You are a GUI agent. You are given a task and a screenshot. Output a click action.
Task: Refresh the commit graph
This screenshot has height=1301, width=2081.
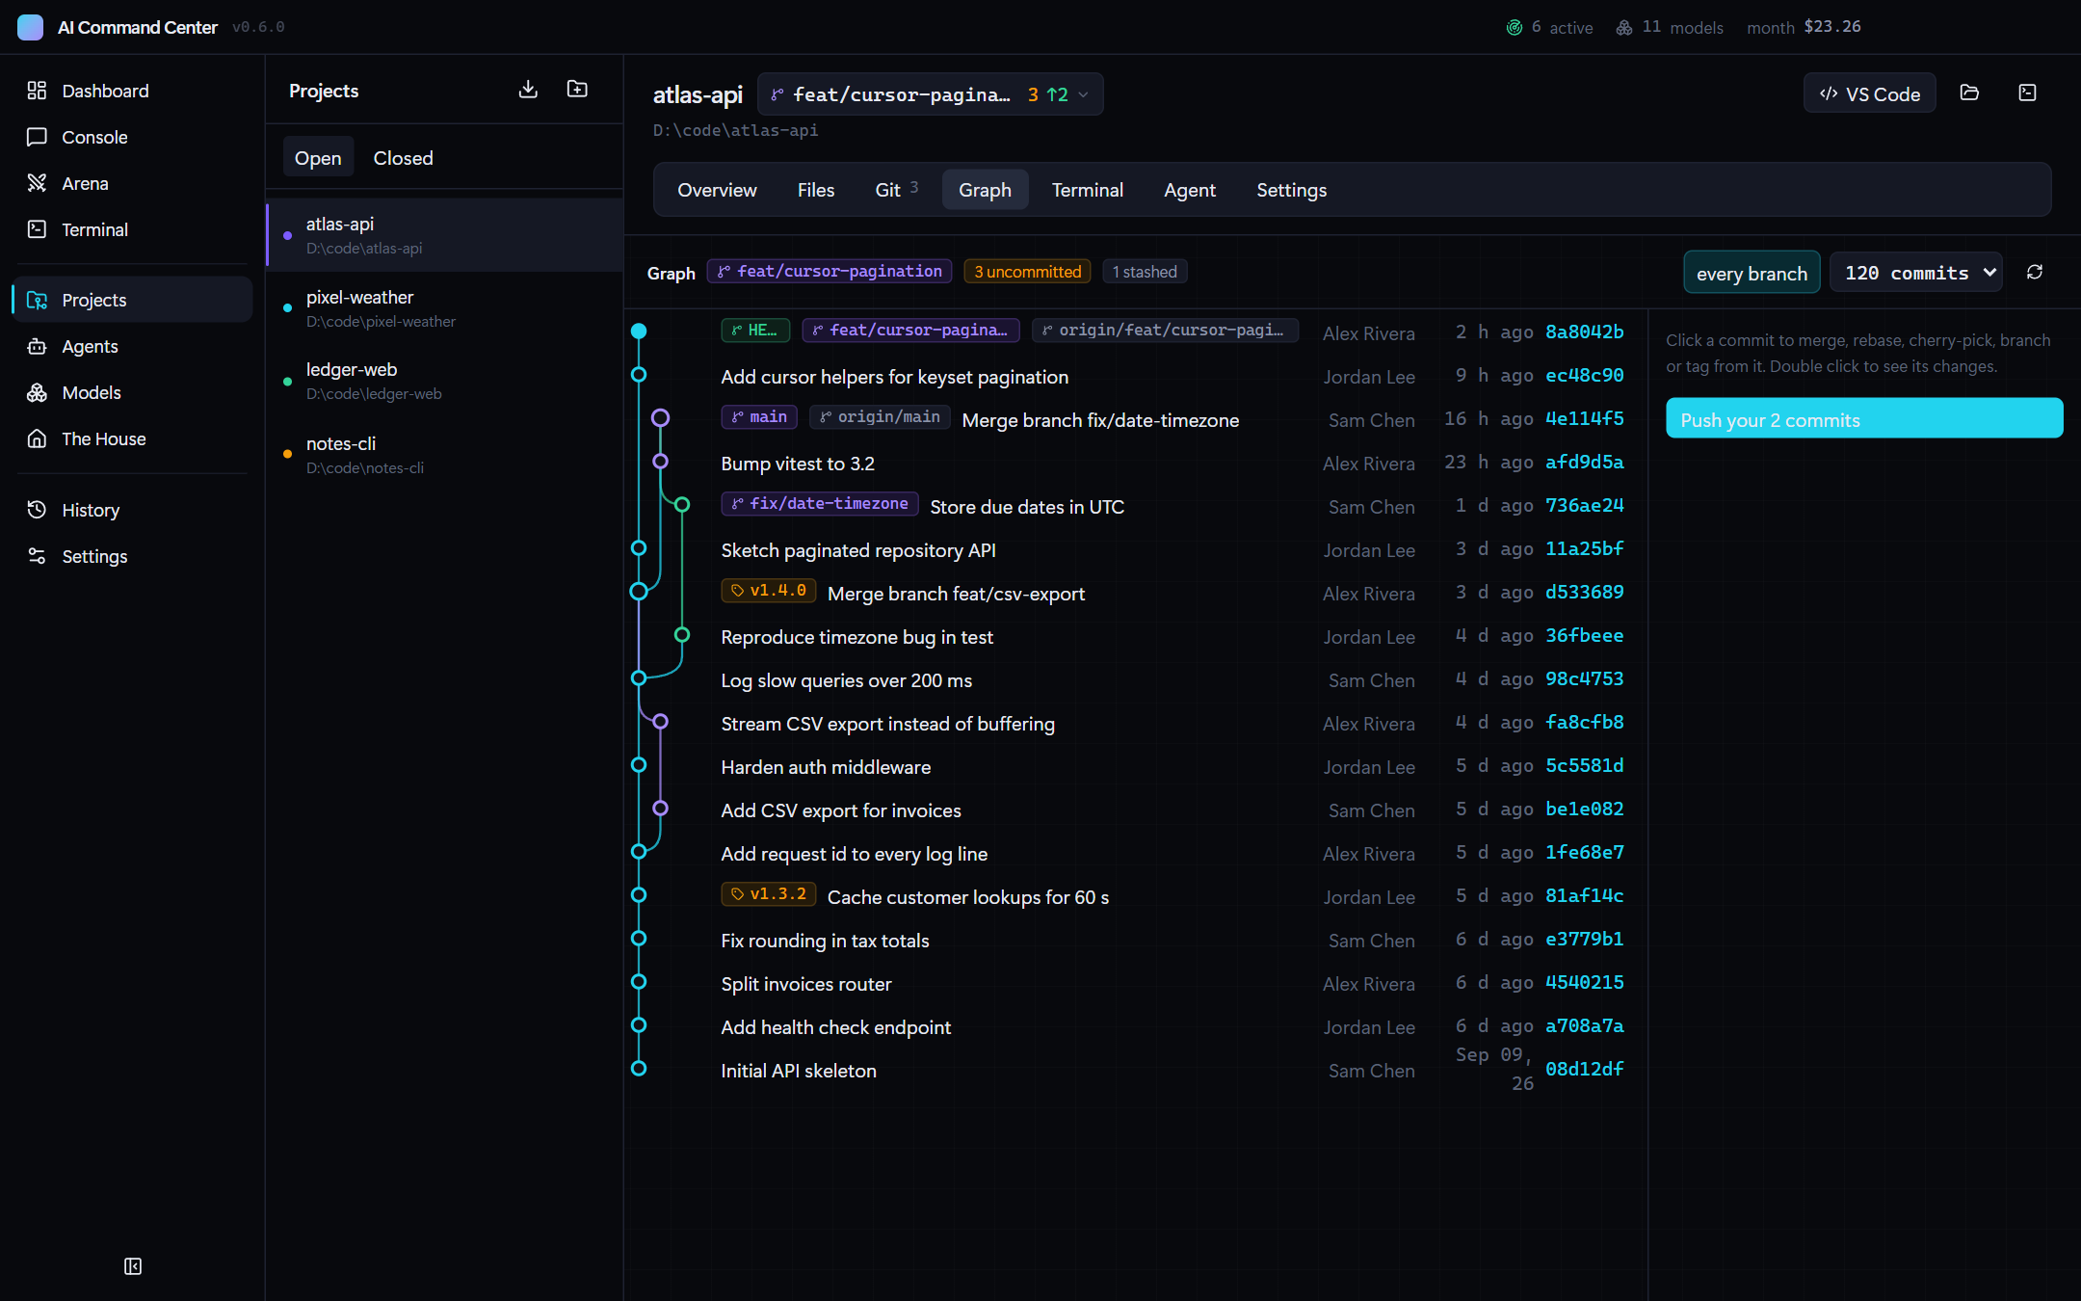[x=2035, y=272]
